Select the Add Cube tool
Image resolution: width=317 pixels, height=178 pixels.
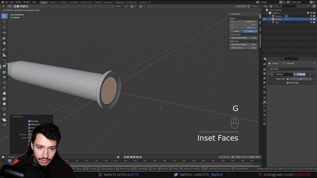click(x=4, y=61)
